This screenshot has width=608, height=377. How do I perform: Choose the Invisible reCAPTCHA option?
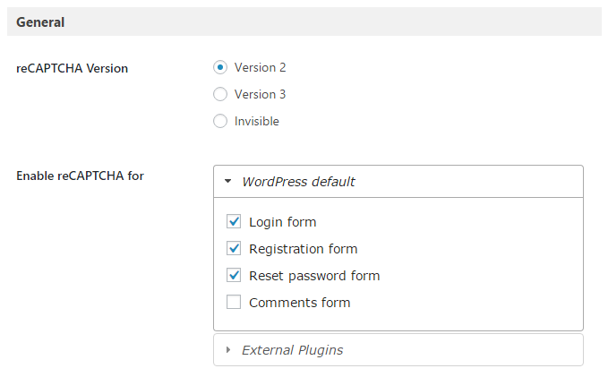(220, 121)
